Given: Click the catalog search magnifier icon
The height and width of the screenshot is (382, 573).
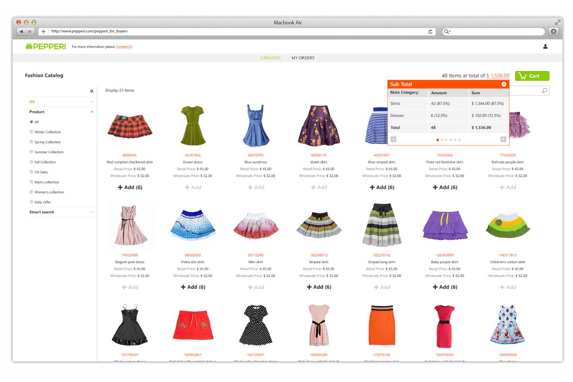Looking at the screenshot, I should pos(544,91).
